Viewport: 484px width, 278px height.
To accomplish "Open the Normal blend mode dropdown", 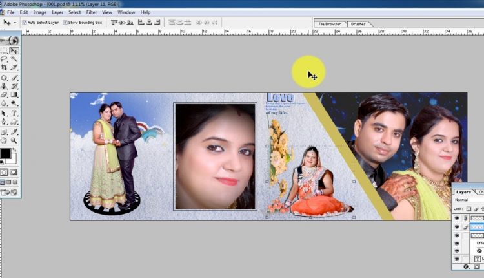I will tap(469, 200).
